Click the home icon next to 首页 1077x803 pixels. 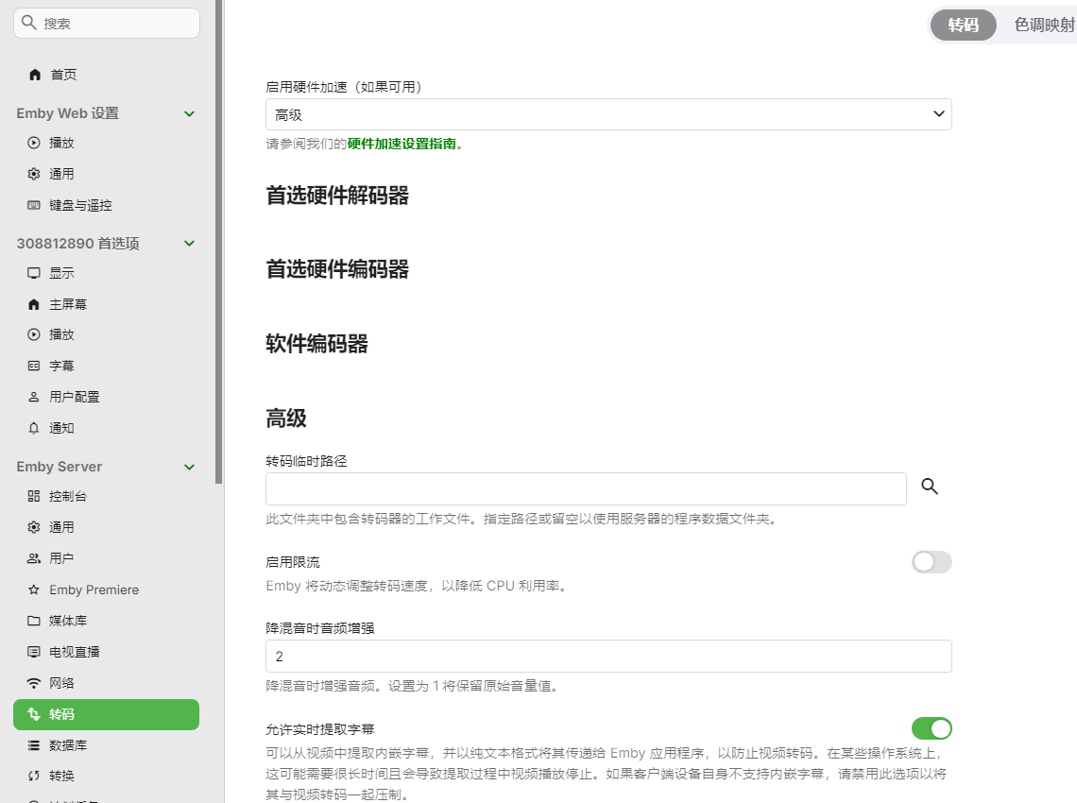(x=35, y=75)
